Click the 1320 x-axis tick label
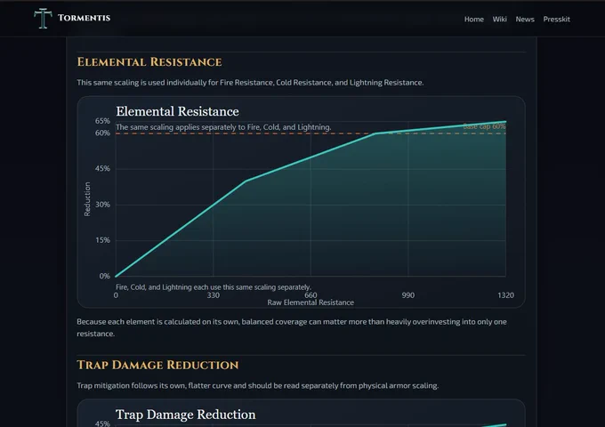The image size is (605, 427). [505, 295]
